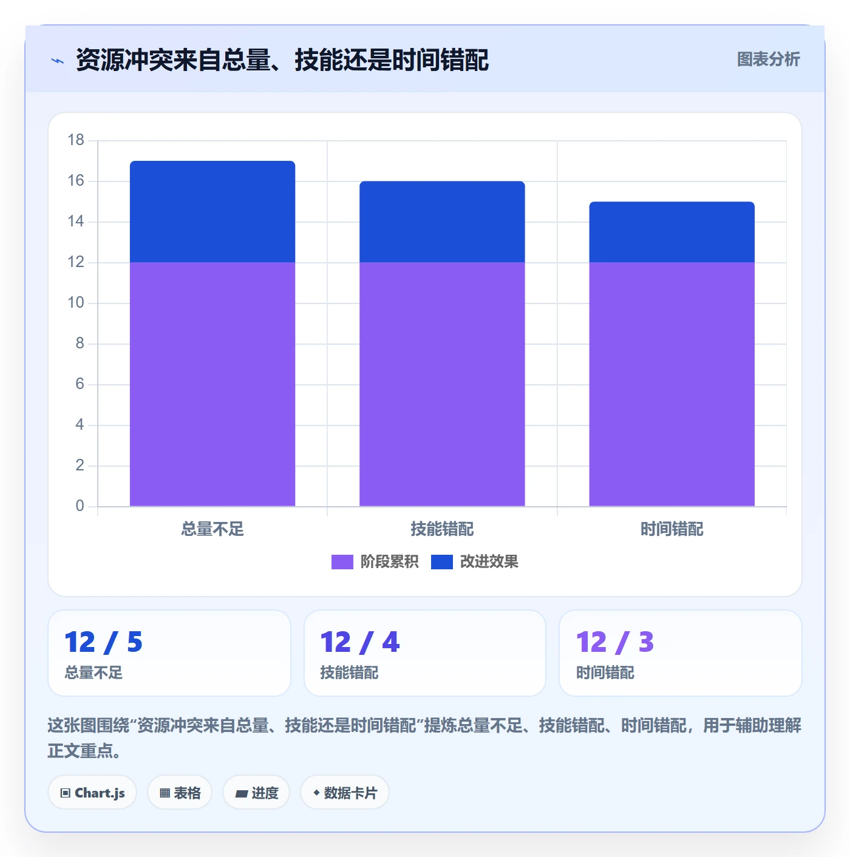Click the purple segment of the 技能错配 bar
The height and width of the screenshot is (857, 850).
tap(442, 384)
